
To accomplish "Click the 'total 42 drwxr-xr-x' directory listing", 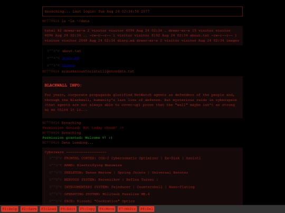I will point(142,36).
